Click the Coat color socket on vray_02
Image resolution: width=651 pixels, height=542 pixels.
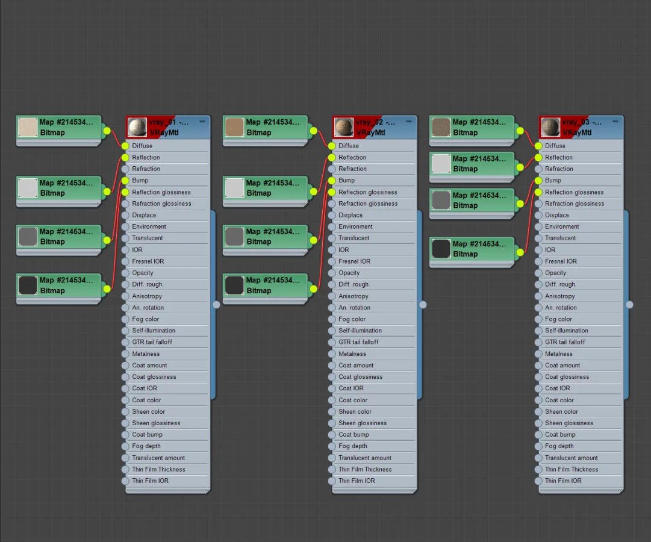pos(332,400)
